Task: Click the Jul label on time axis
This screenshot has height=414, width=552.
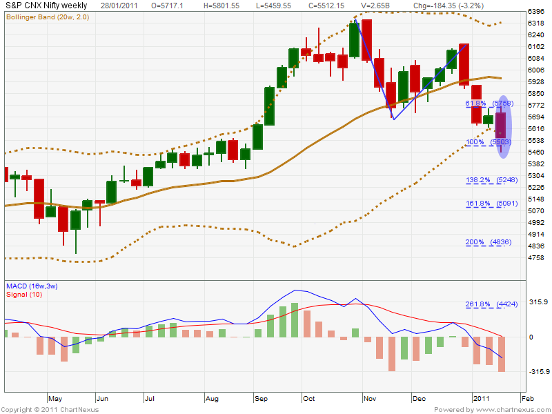Action: pyautogui.click(x=150, y=399)
